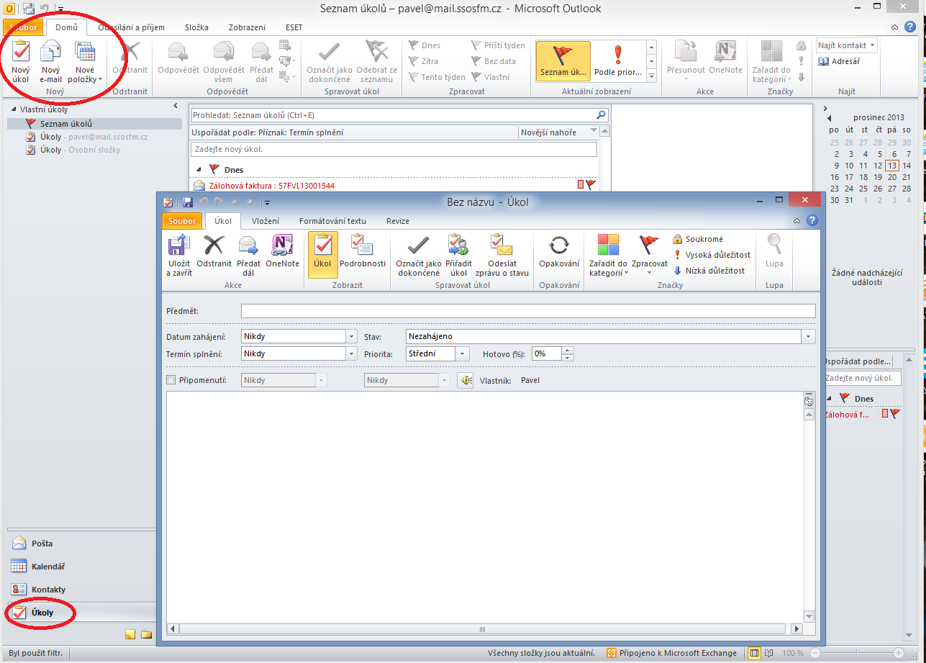Click Uložit a zavřít in task window
Image resolution: width=926 pixels, height=663 pixels.
click(178, 255)
